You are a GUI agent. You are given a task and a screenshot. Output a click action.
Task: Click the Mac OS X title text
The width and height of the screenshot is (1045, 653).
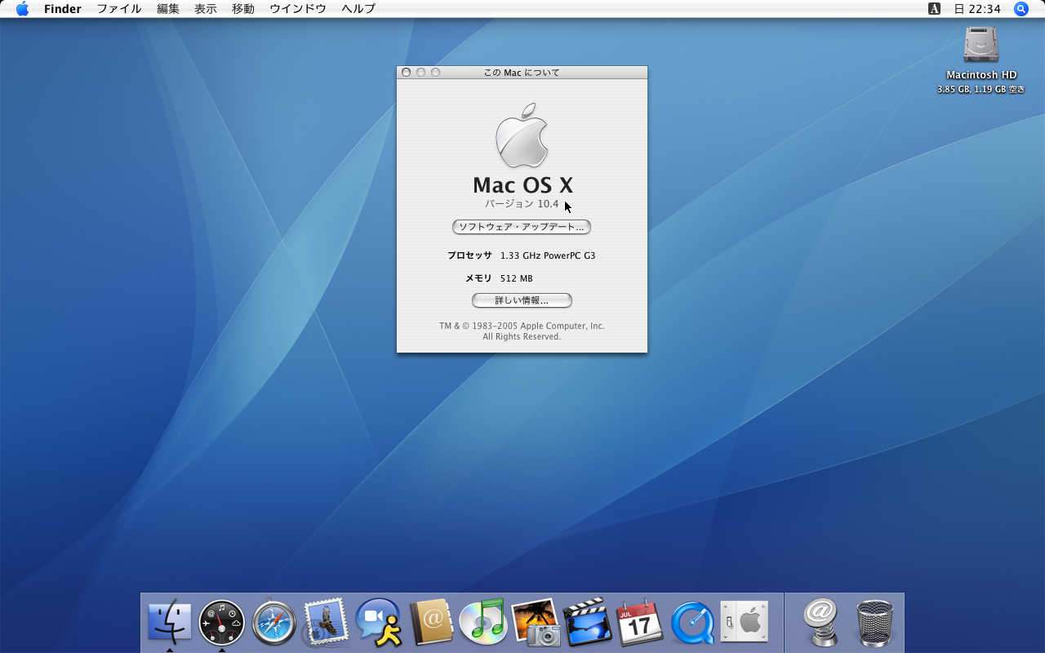pyautogui.click(x=522, y=185)
